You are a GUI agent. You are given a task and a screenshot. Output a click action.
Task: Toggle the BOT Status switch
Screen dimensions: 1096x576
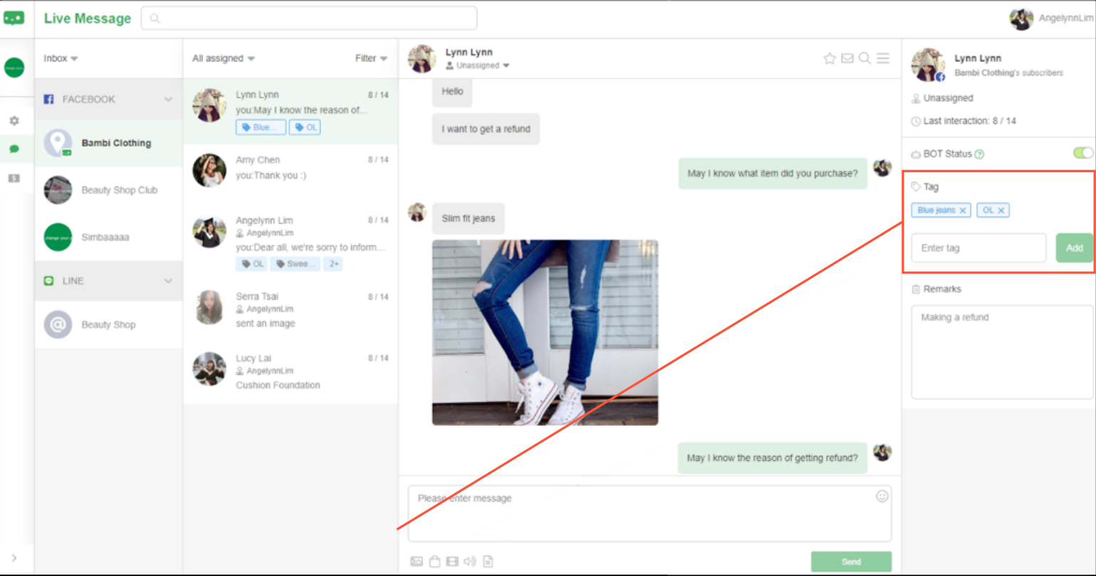[x=1082, y=153]
